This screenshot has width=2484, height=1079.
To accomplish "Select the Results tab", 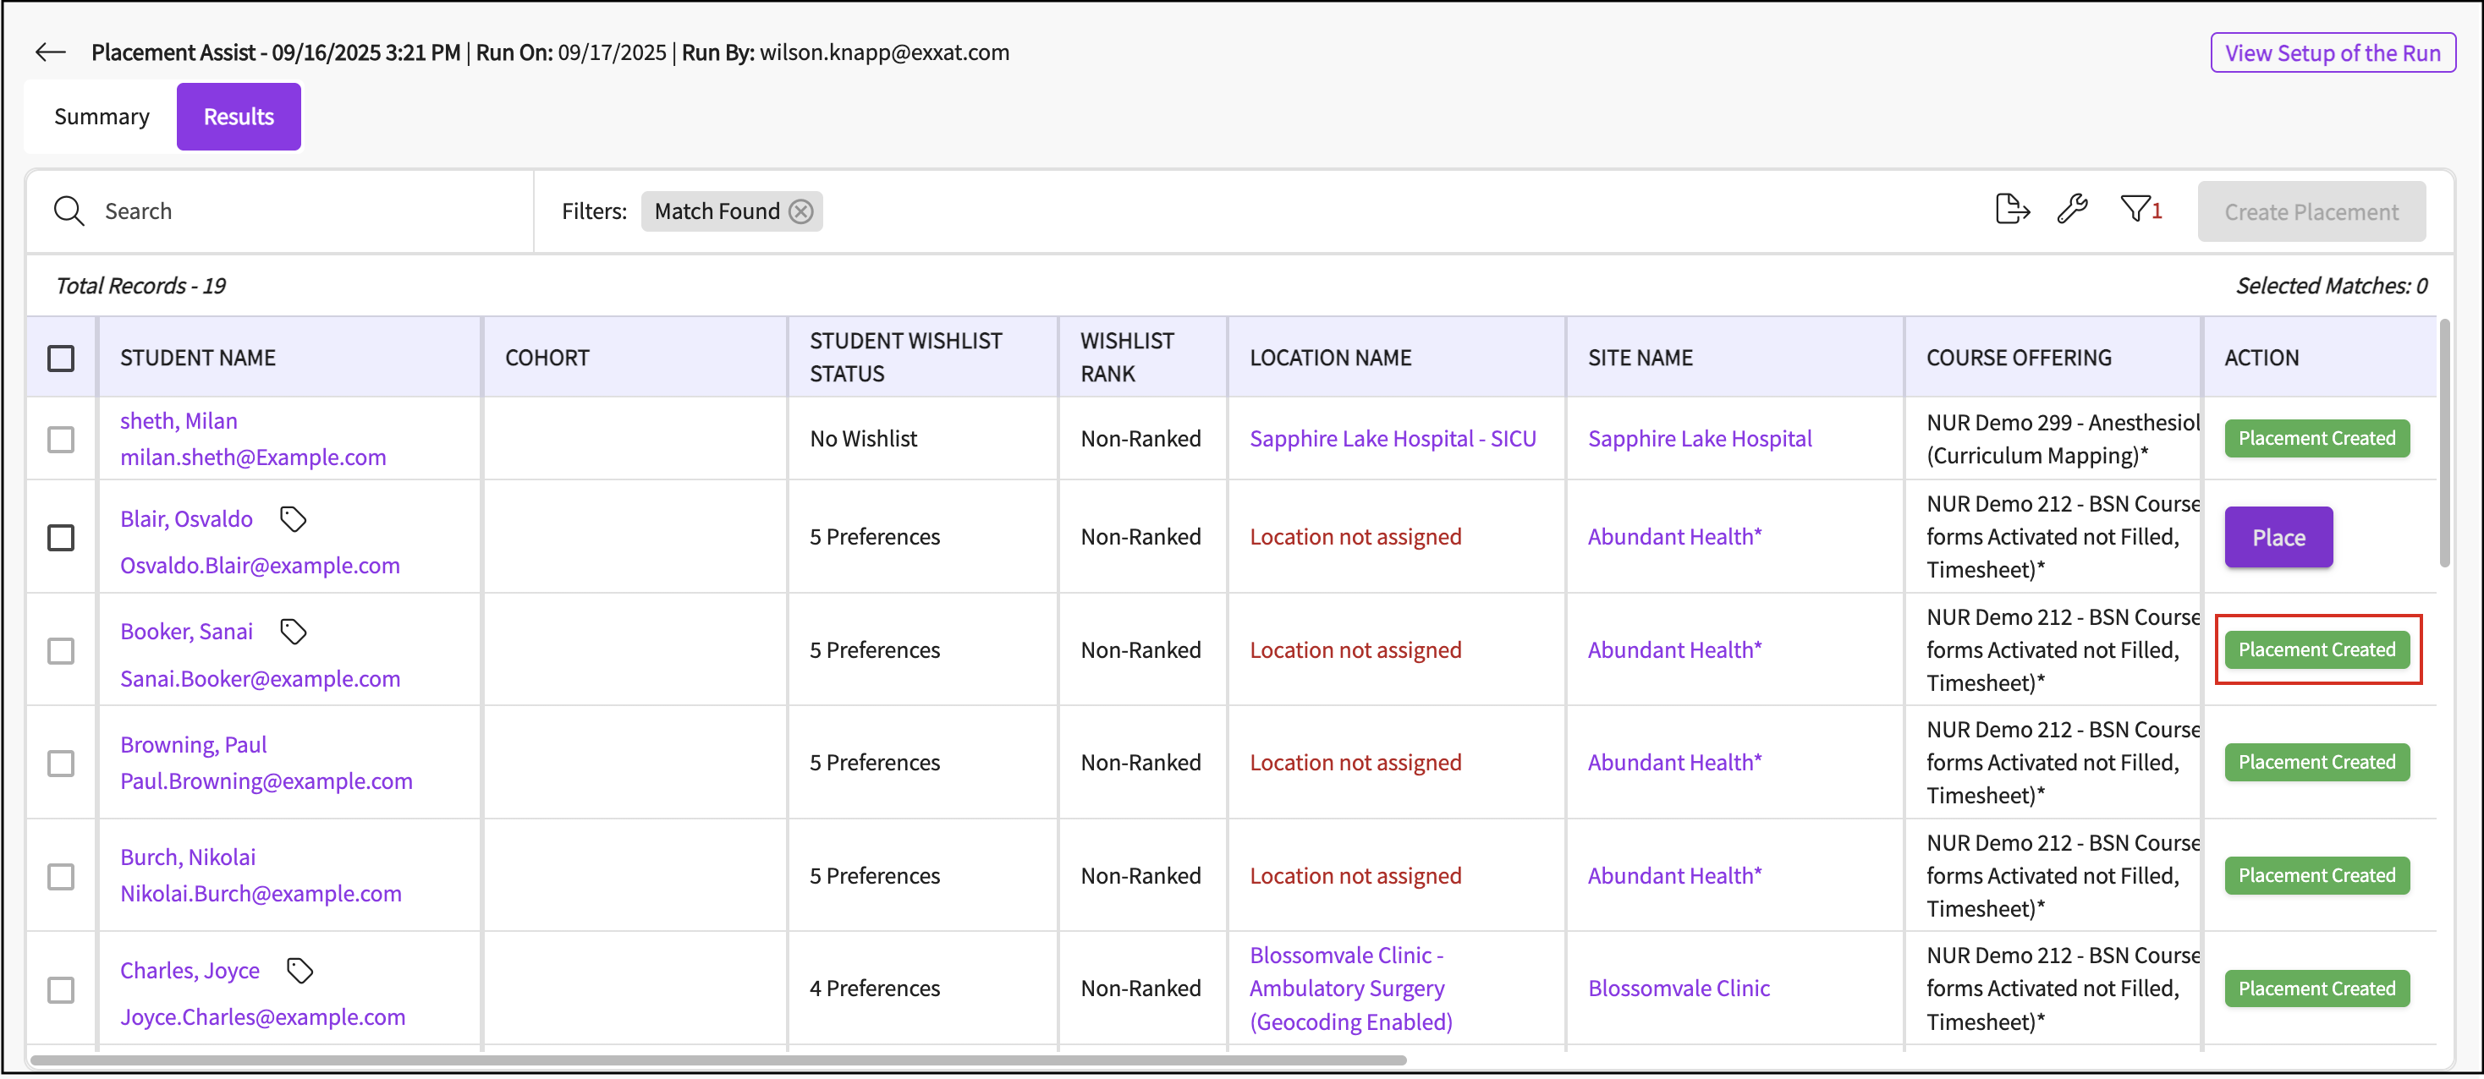I will 239,117.
